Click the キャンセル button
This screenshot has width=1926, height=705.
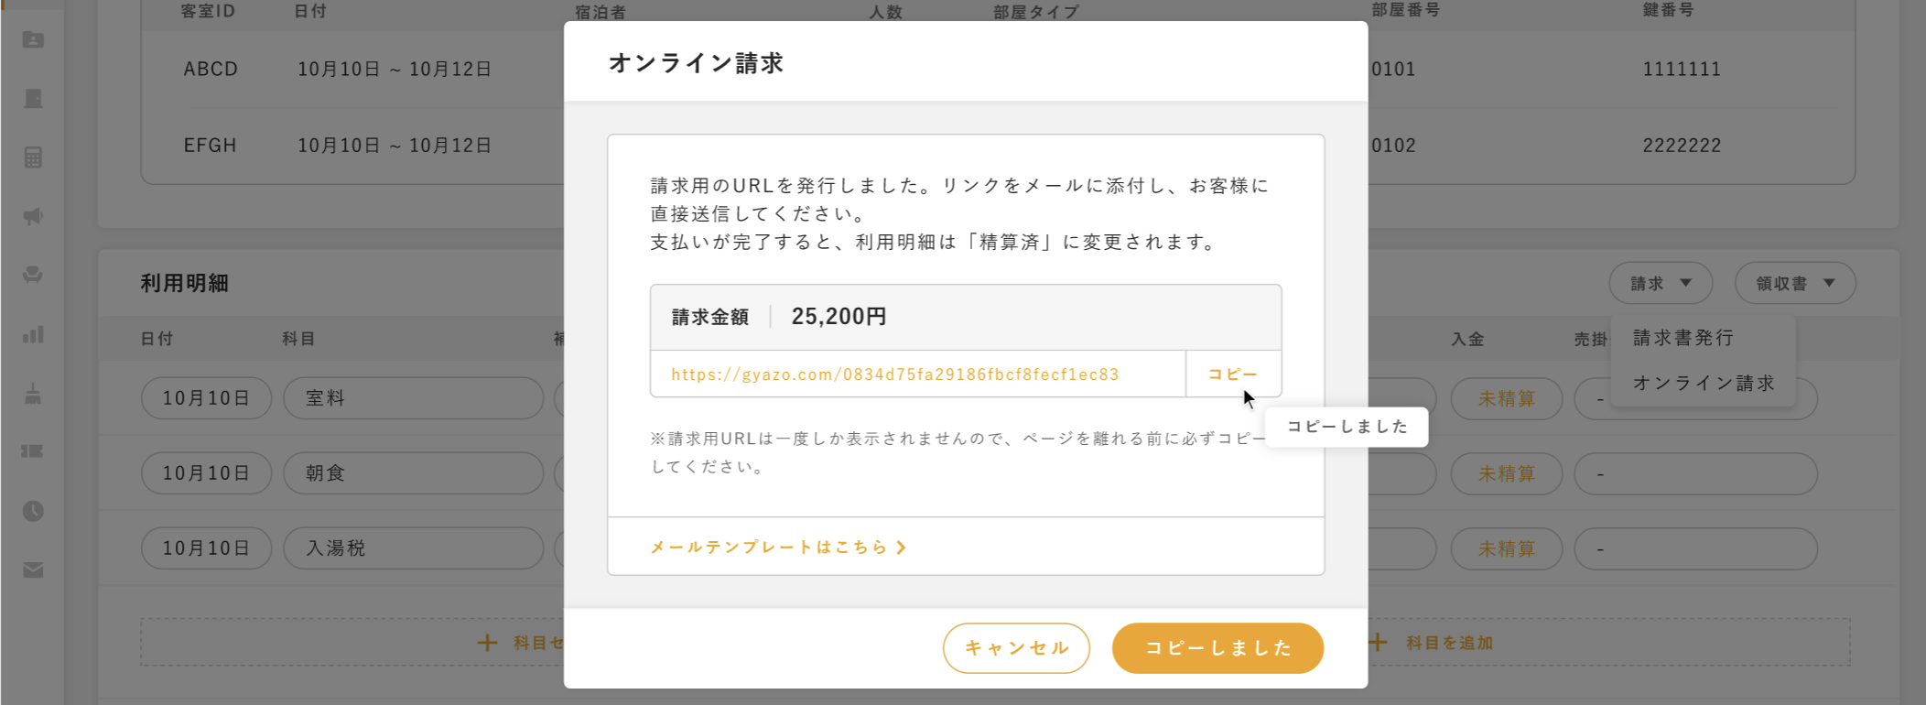(x=1016, y=648)
